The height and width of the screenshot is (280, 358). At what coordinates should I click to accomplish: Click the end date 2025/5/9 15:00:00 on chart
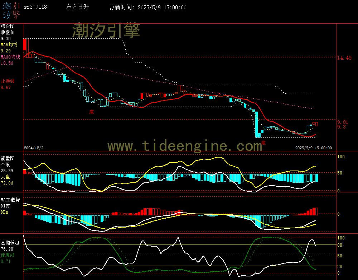(x=314, y=148)
